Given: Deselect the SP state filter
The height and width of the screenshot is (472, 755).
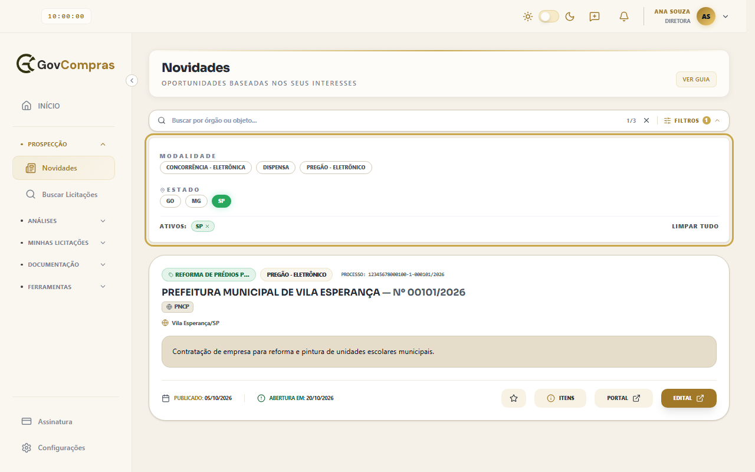Looking at the screenshot, I should [221, 201].
